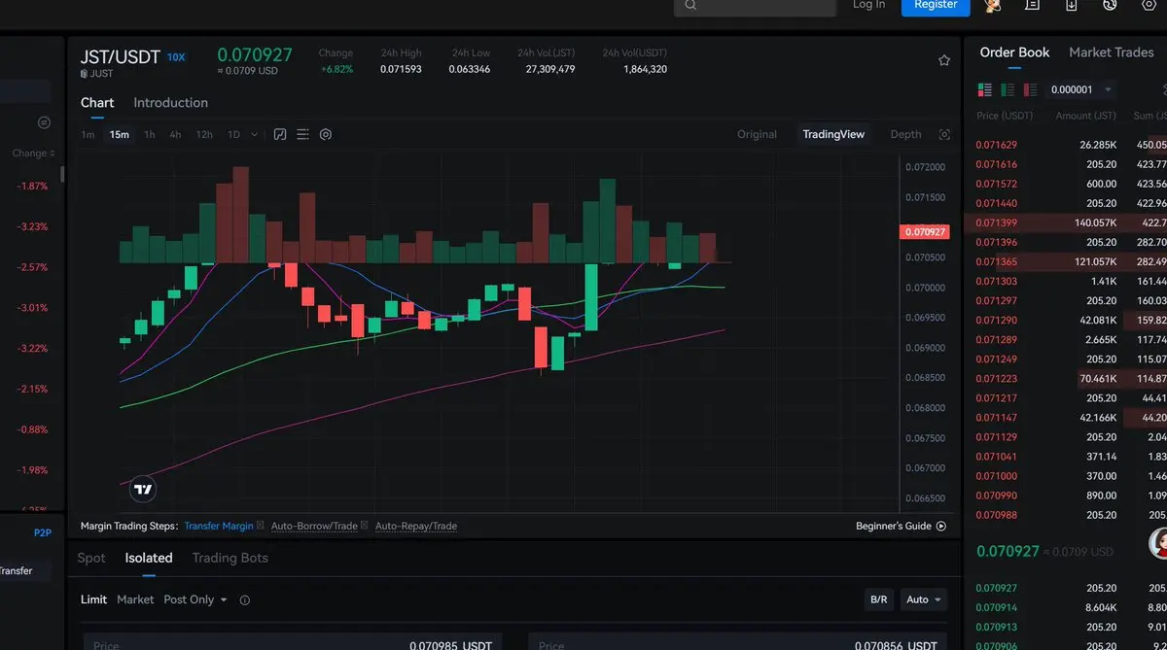Show combined buy and sell order book view
1167x650 pixels.
coord(984,89)
